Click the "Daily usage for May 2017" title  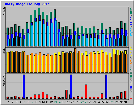[27, 4]
